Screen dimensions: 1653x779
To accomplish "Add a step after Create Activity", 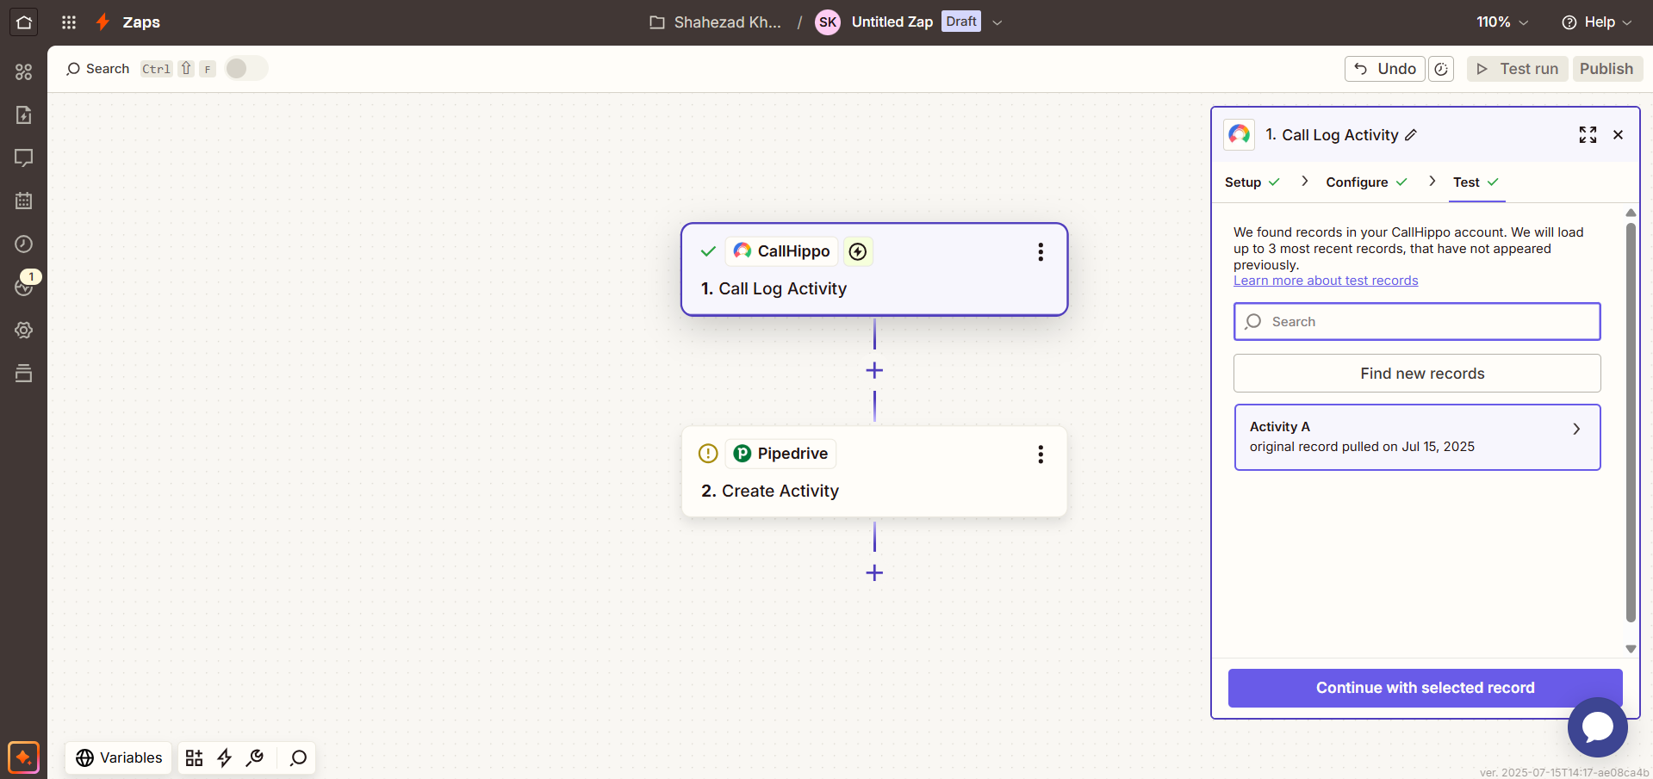I will 874,572.
